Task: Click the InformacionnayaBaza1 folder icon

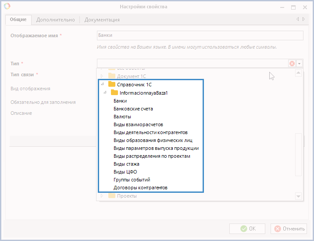Action: pyautogui.click(x=114, y=92)
